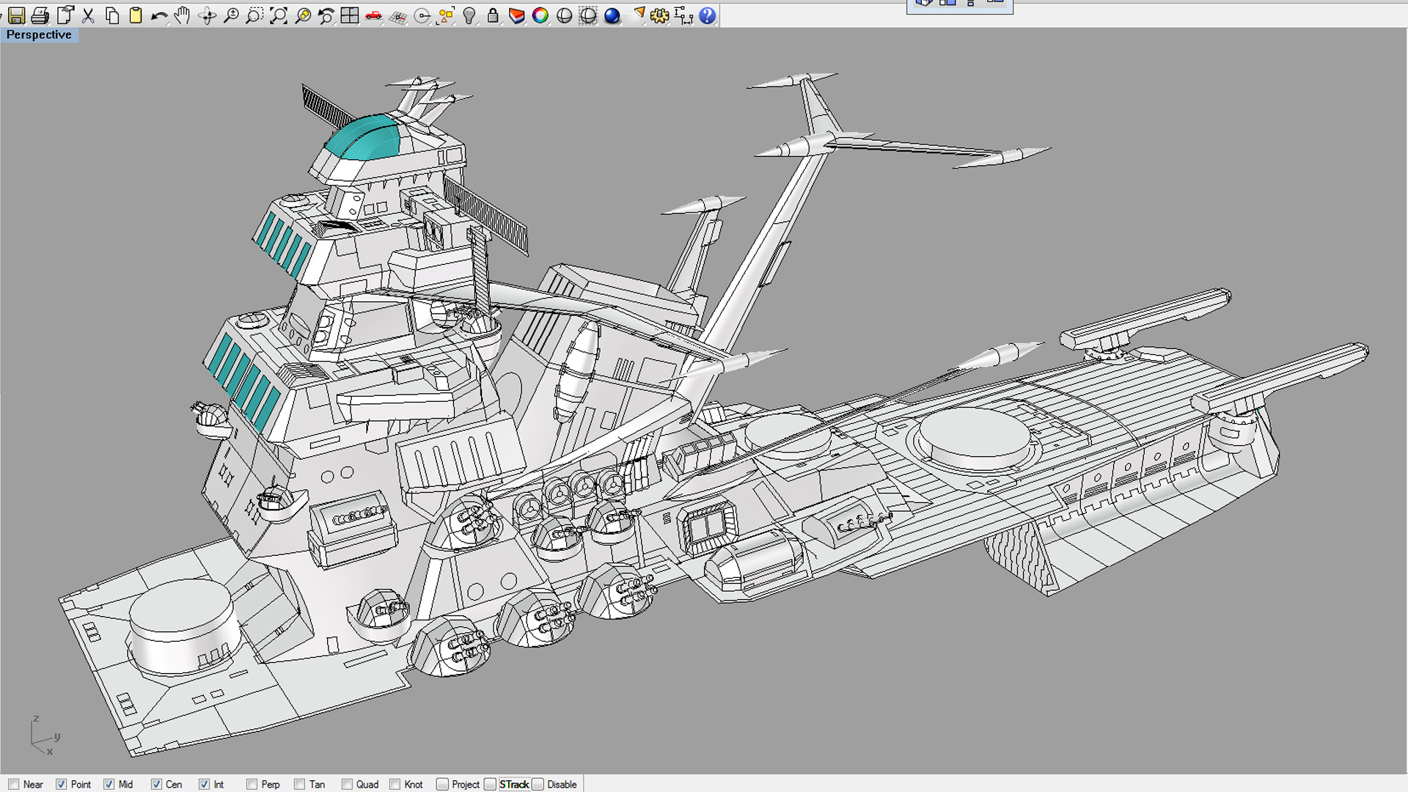Enable the Tan object snap checkbox
The width and height of the screenshot is (1408, 792).
[x=299, y=784]
